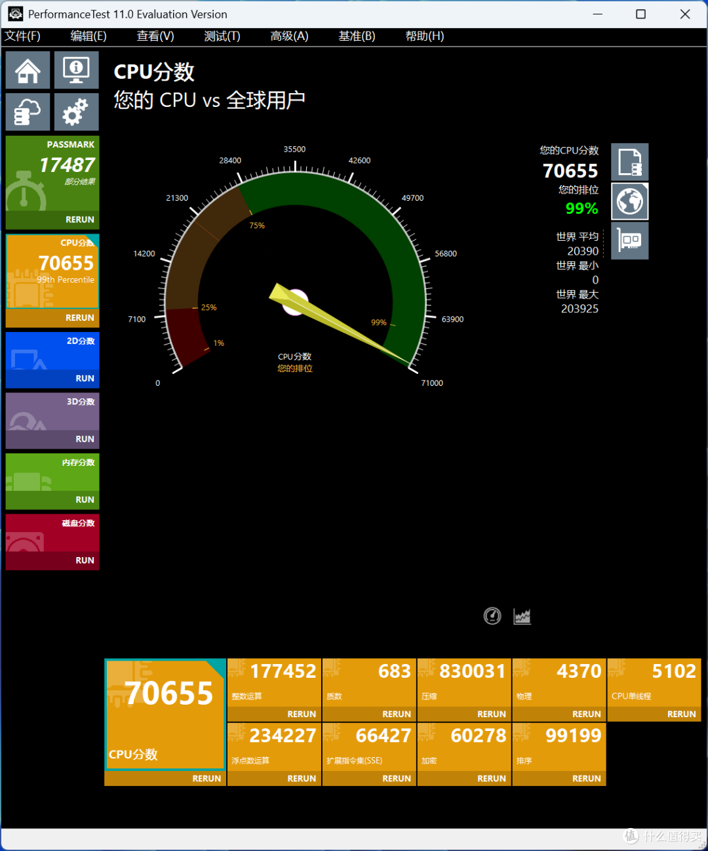This screenshot has height=851, width=708.
Task: Run the 3D分数 test
Action: (52, 439)
